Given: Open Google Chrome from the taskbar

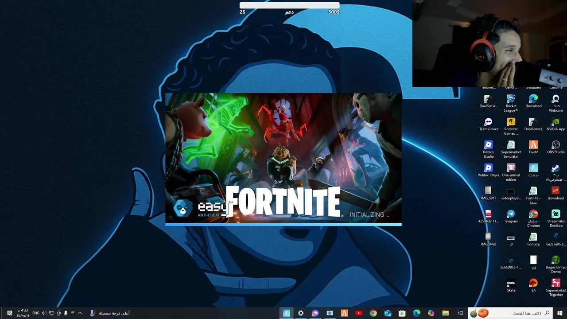Looking at the screenshot, I should (x=373, y=313).
